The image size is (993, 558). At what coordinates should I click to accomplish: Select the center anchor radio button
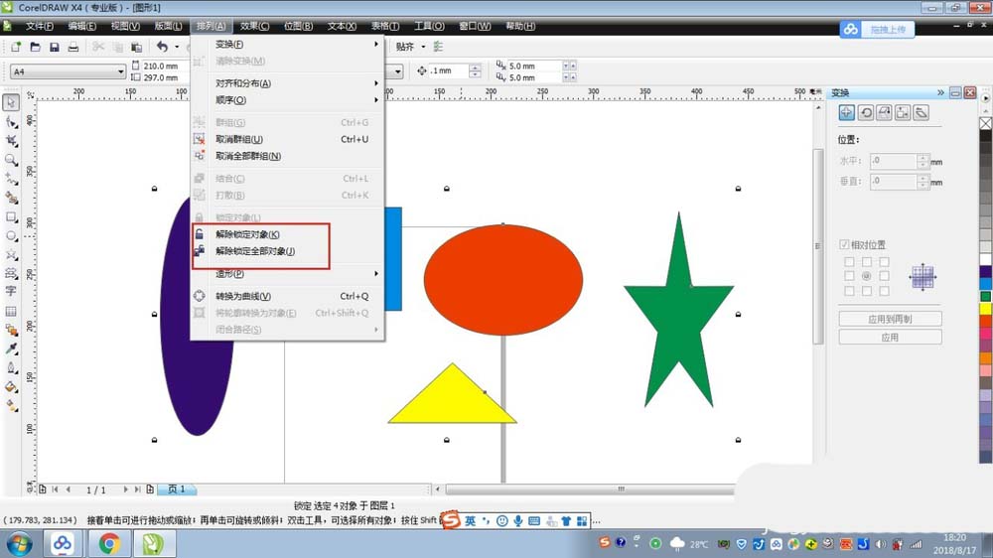867,276
